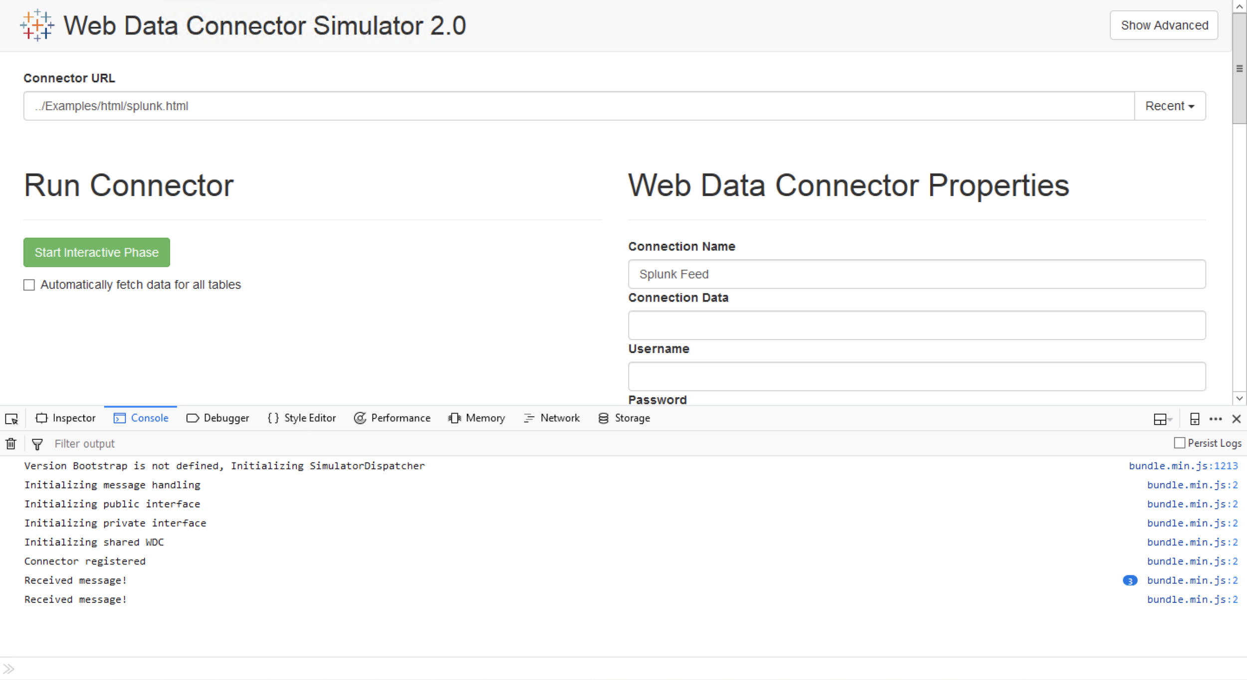1247x680 pixels.
Task: Click Web Data Connector Properties heading
Action: [848, 185]
